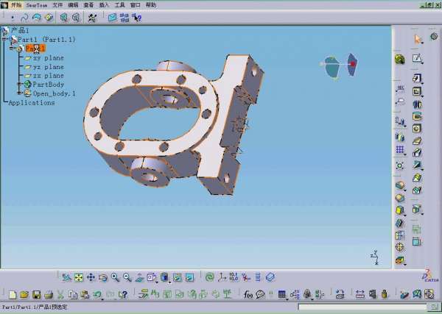Open the 文件 (File) menu

[57, 4]
